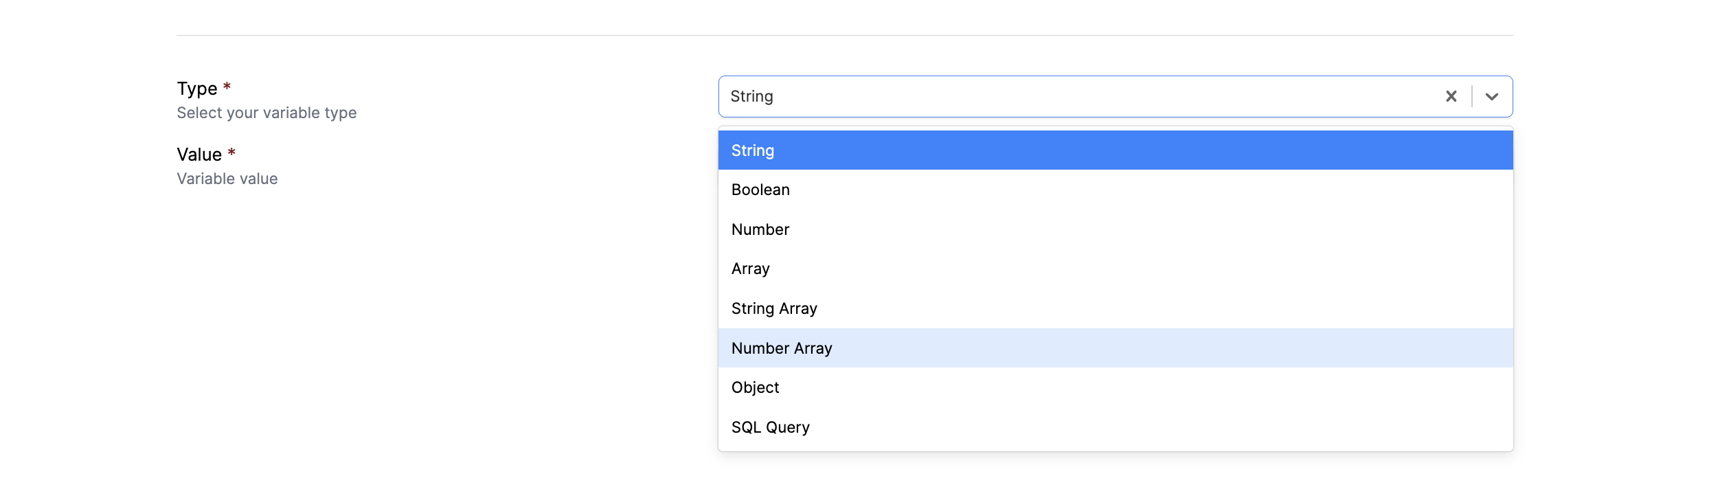Click the required asterisk beside Type
Image resolution: width=1709 pixels, height=489 pixels.
[227, 87]
